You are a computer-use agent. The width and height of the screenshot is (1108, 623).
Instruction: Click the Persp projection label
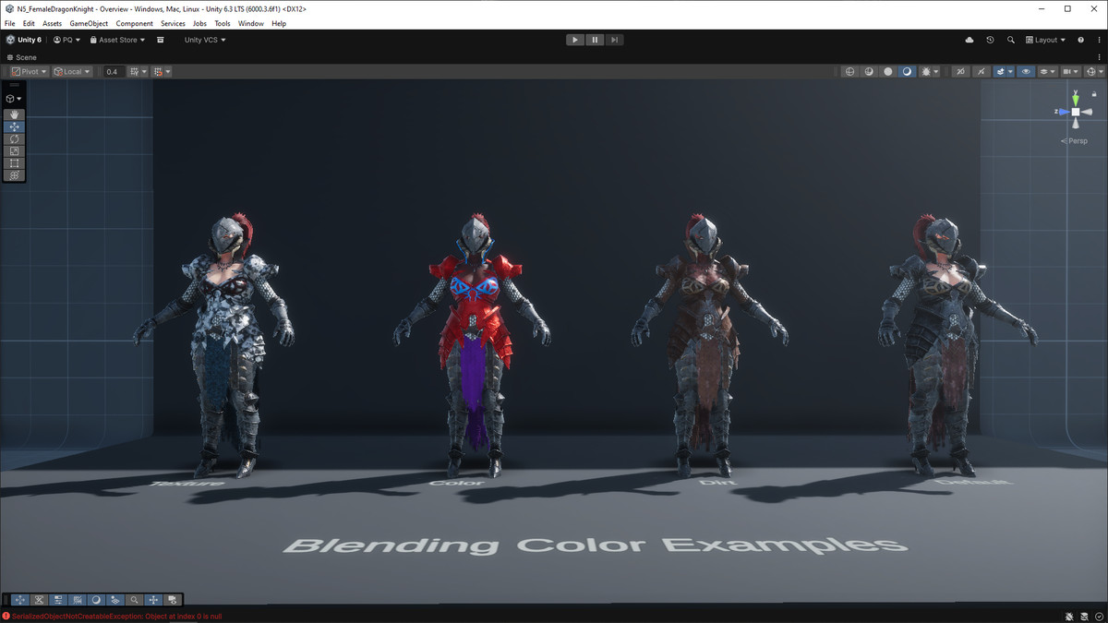click(x=1077, y=141)
